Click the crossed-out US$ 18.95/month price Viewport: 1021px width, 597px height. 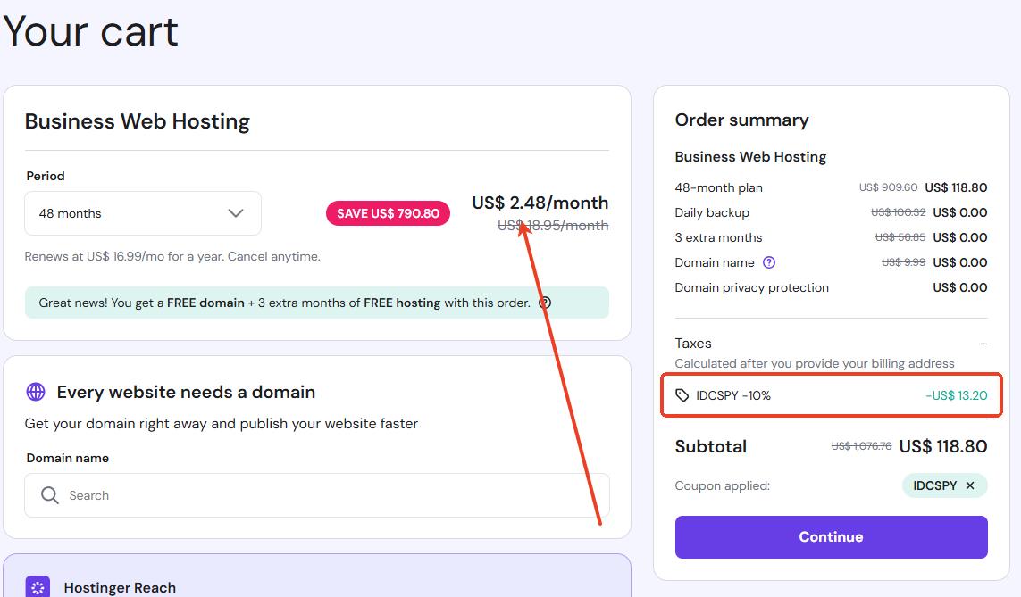point(553,226)
